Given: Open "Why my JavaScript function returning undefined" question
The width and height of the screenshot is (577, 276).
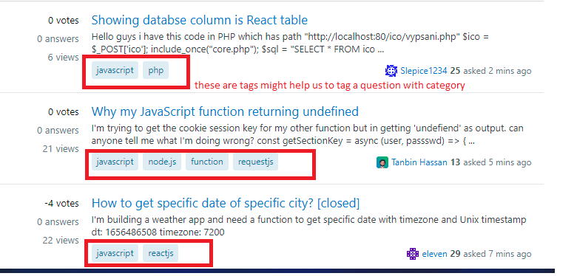Looking at the screenshot, I should (x=225, y=111).
